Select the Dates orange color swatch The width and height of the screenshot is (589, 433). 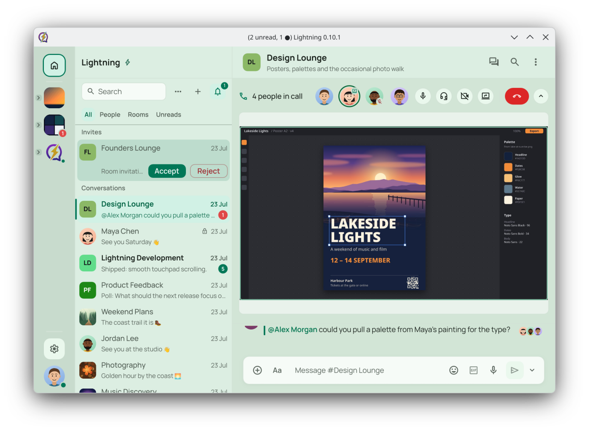(508, 167)
